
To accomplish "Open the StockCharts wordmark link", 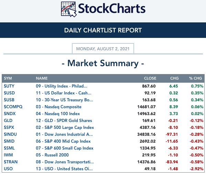I will click(x=112, y=9).
